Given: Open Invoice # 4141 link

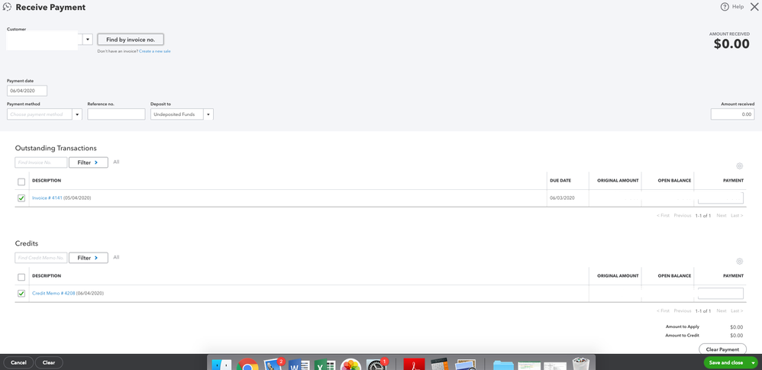Looking at the screenshot, I should click(47, 198).
